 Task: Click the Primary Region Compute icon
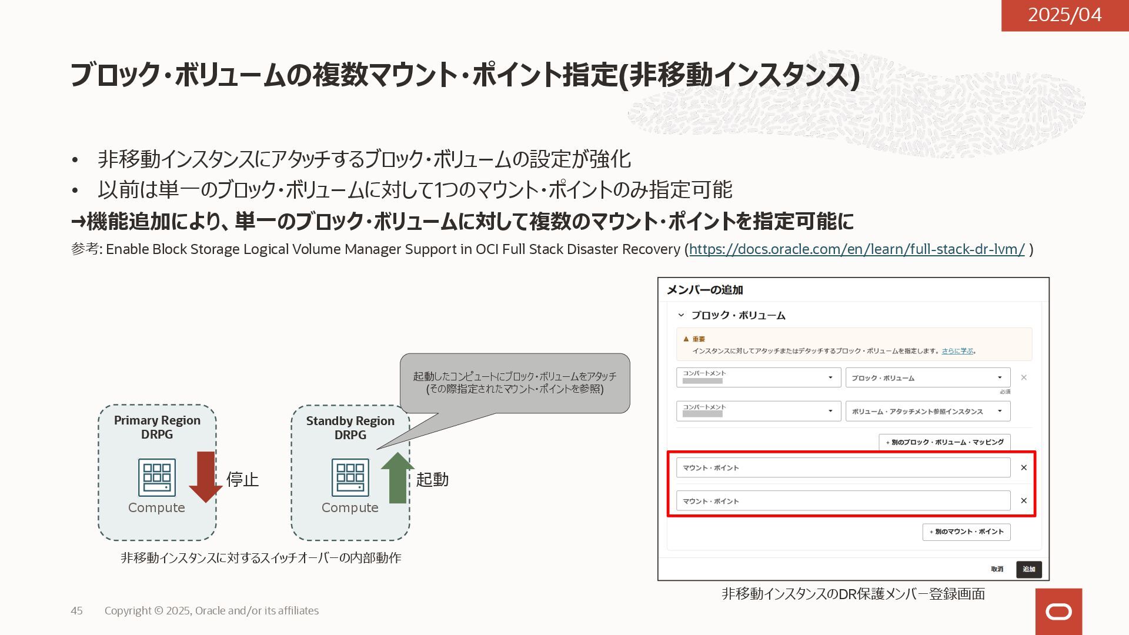(x=156, y=477)
